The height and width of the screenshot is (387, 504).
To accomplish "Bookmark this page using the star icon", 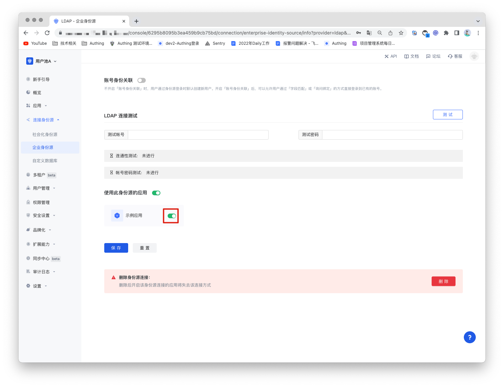I will pos(401,33).
